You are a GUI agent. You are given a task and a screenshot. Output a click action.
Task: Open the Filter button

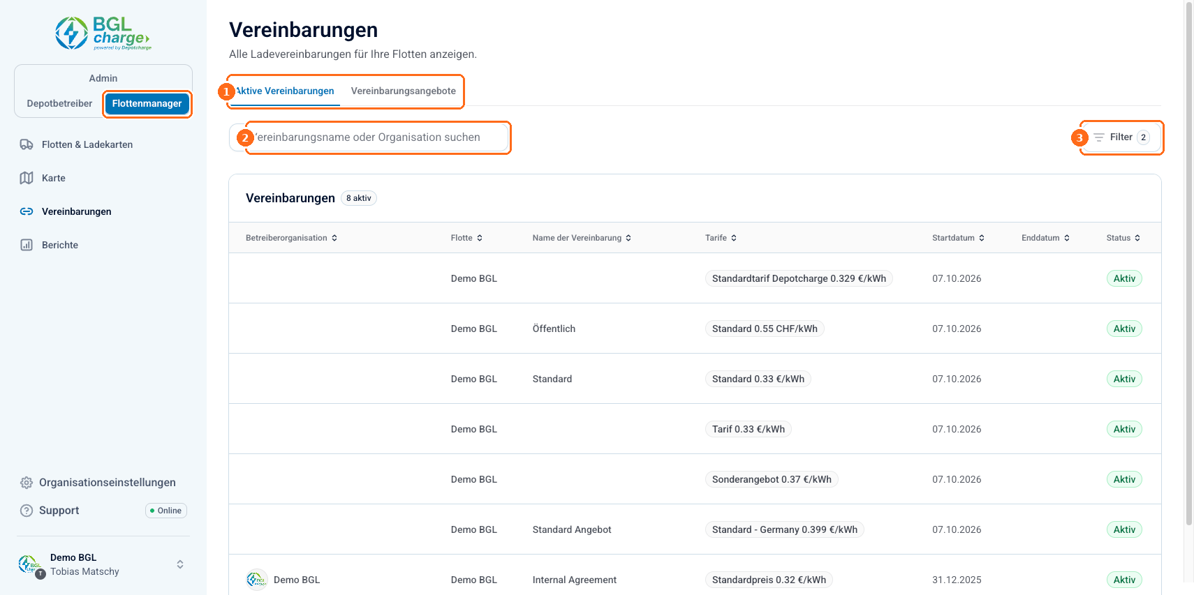pos(1121,137)
